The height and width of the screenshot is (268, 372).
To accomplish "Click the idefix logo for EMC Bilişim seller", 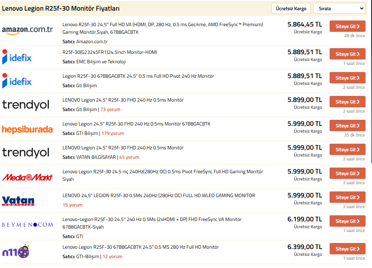I will (17, 57).
